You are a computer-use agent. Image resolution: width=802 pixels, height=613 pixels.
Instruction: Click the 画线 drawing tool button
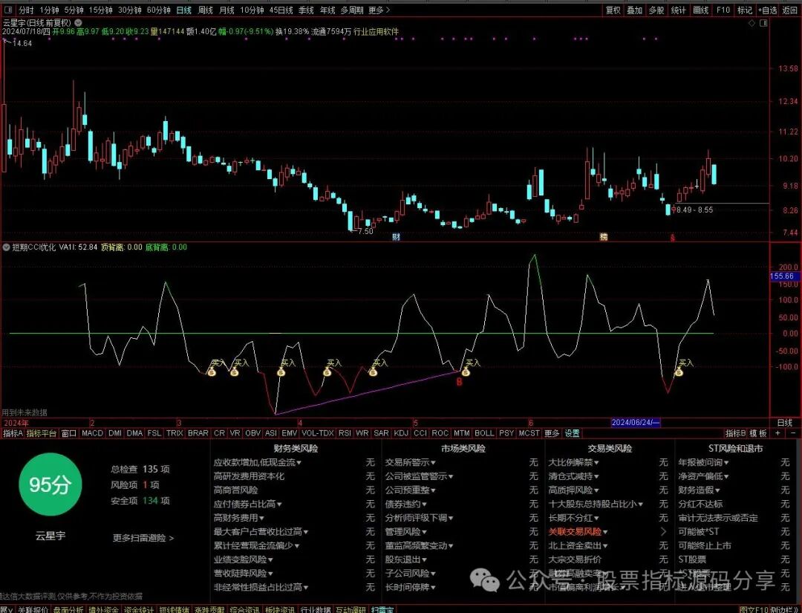pos(701,10)
